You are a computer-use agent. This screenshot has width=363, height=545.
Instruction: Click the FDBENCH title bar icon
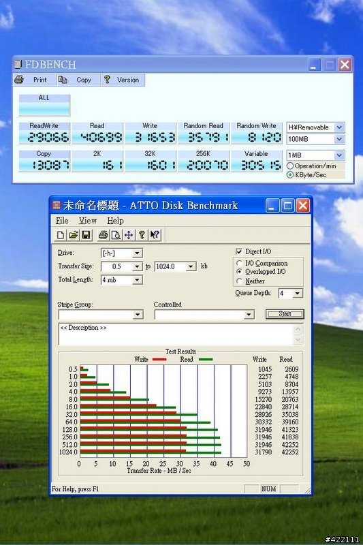(18, 64)
